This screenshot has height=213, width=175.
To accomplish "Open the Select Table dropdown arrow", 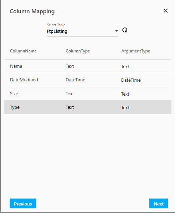I will click(x=116, y=31).
